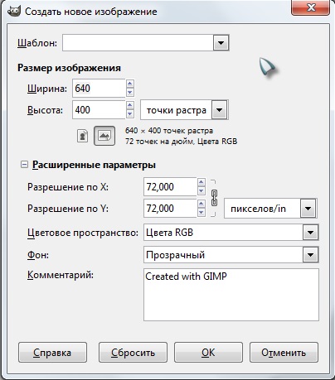Click the Разрешение по X field
The width and height of the screenshot is (335, 380).
tap(170, 187)
